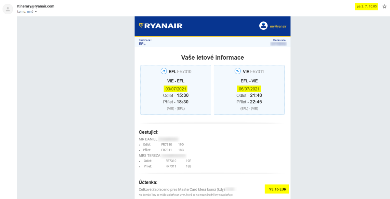Click the email timestamp pá 2. 7. 10:05
The width and height of the screenshot is (390, 199).
367,6
